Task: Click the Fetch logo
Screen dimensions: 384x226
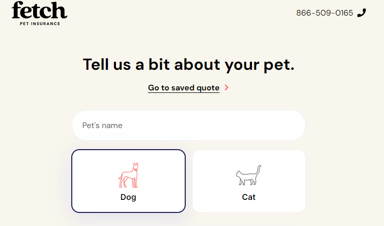Action: click(39, 11)
